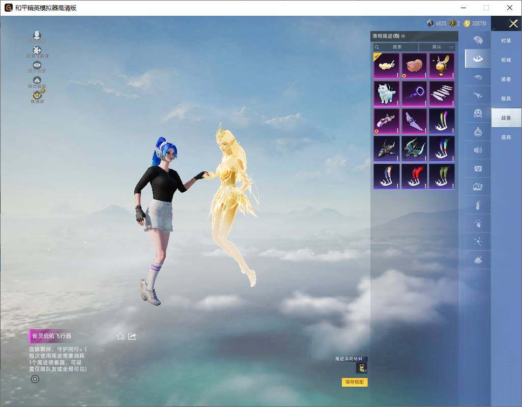Select the equipped golden bird trail thumbnail
The image size is (522, 407).
(387, 66)
